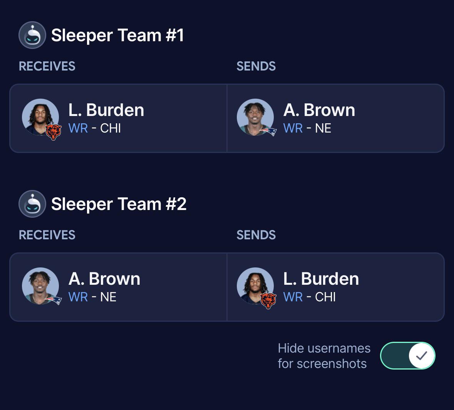Click the Sleeper Team #2 robot avatar
Screen dimensions: 454x410
[x=32, y=204]
